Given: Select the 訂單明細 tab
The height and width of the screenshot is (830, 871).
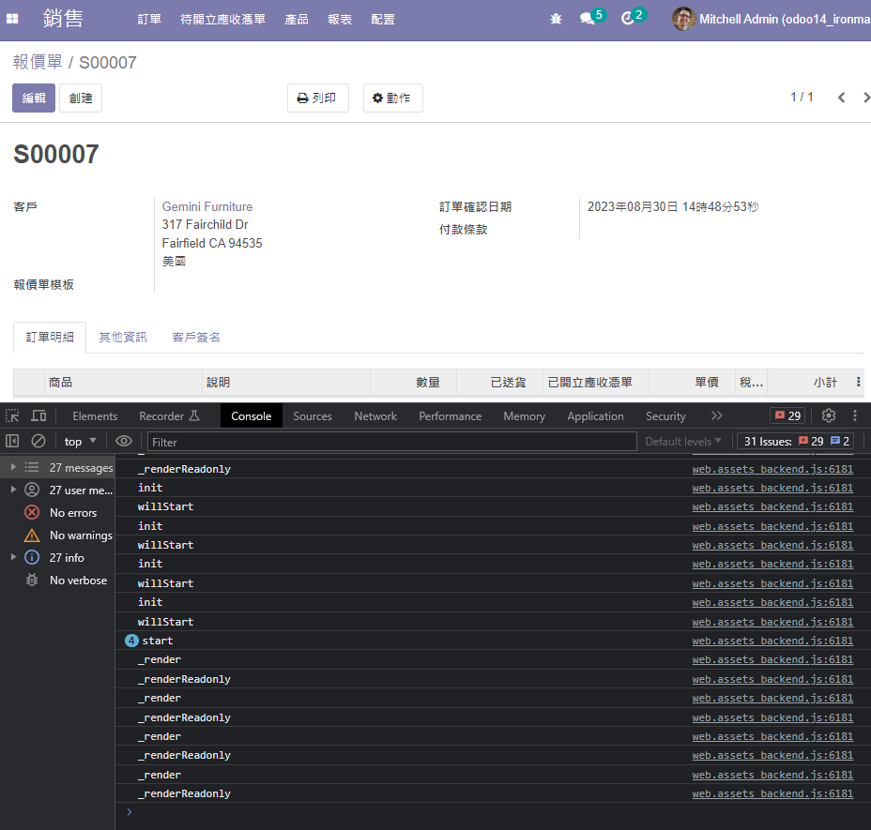Looking at the screenshot, I should [x=50, y=337].
